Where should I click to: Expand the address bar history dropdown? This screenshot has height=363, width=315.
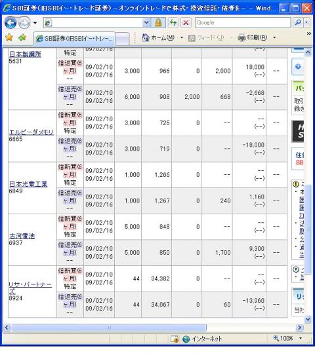[146, 23]
